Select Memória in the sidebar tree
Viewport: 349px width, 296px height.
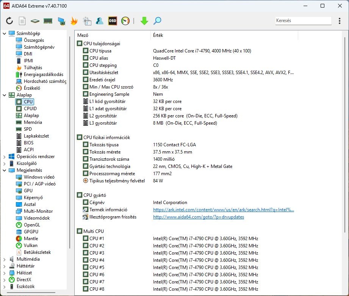tap(33, 122)
